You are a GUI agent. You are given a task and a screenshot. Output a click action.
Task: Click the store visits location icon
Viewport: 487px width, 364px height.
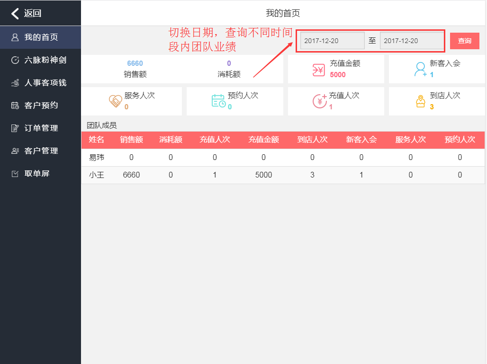tap(420, 101)
